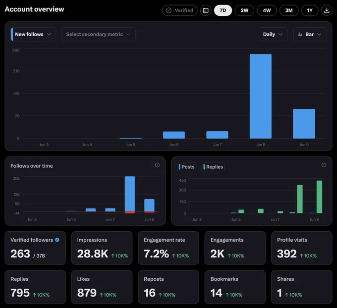The image size is (337, 308).
Task: Click the verified badge beside Verified followers
Action: click(57, 240)
